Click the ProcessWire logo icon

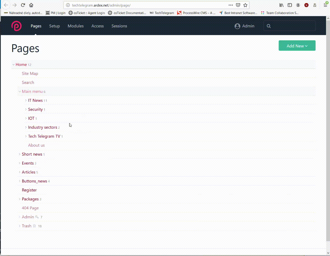coord(16,26)
